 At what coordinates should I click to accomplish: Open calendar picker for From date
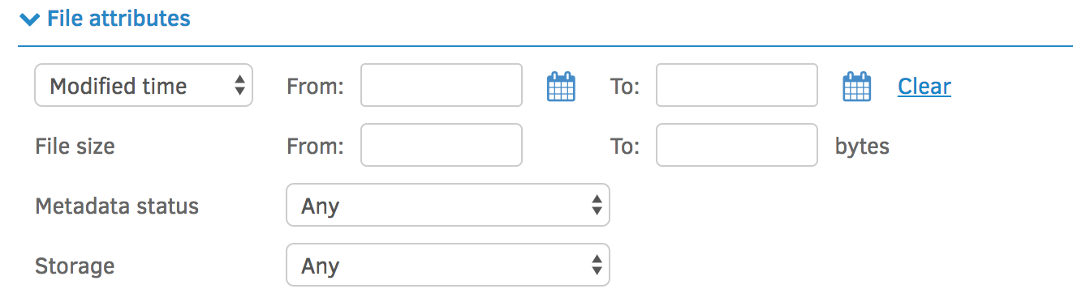[561, 86]
